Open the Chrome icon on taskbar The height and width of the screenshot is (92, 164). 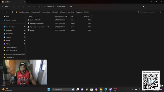(x=96, y=89)
